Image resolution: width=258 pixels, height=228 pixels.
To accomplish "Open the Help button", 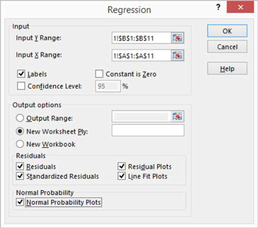I will (x=227, y=68).
